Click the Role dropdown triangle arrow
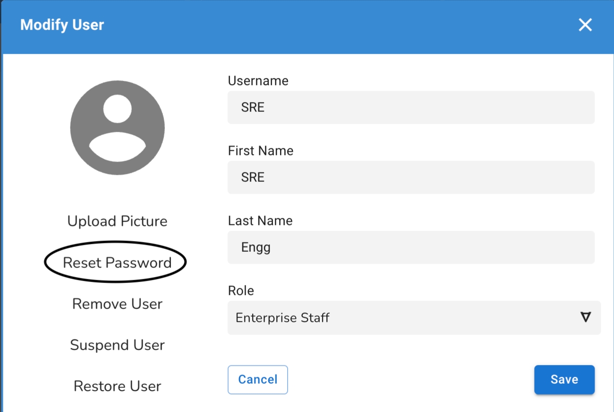The height and width of the screenshot is (412, 614). pyautogui.click(x=585, y=317)
